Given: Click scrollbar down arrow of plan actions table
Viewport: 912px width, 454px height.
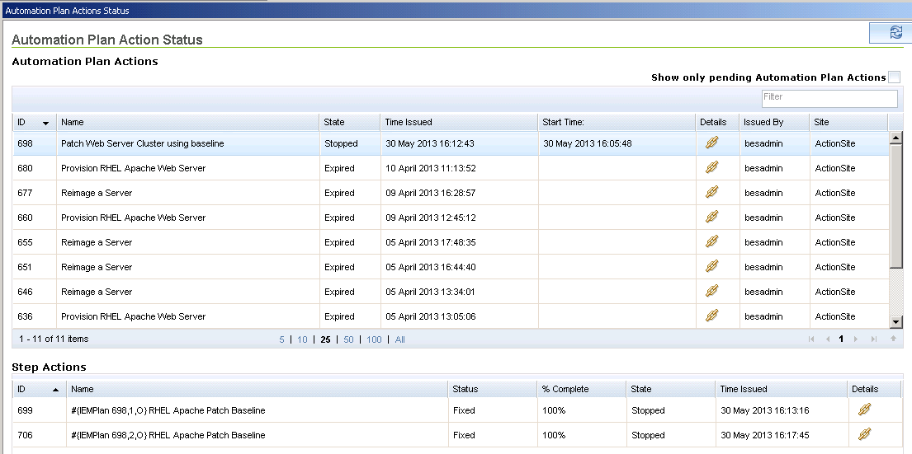Looking at the screenshot, I should point(895,322).
